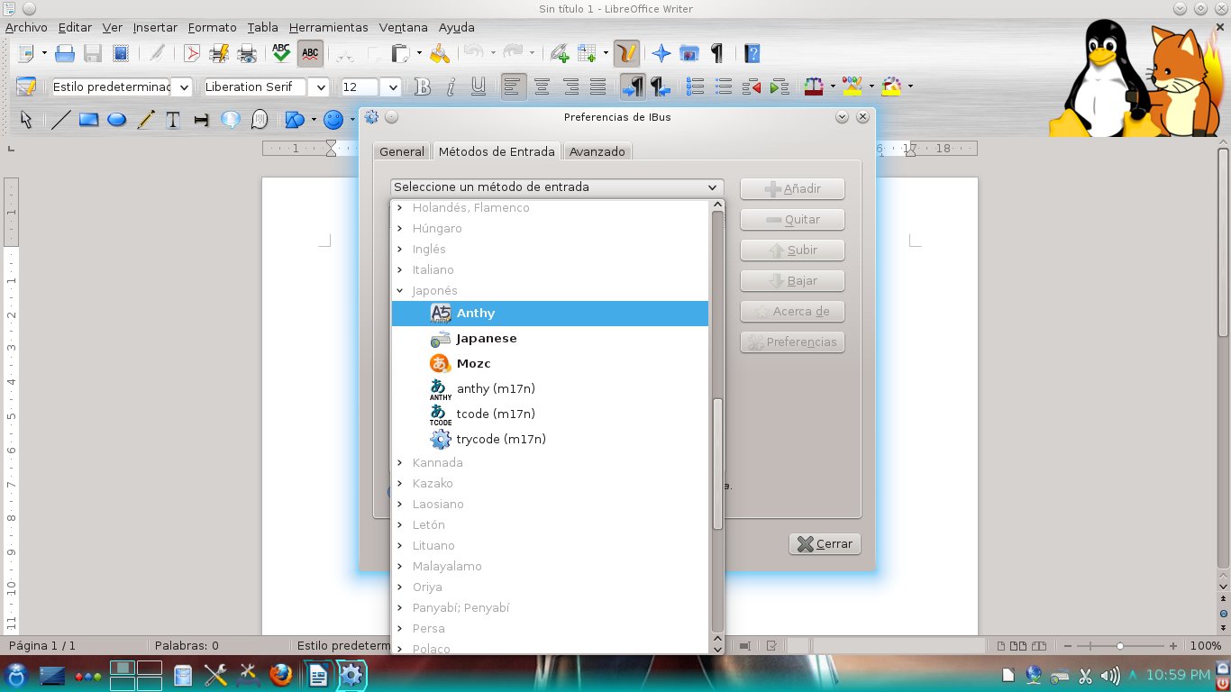Switch to the General tab in IBus preferences
The width and height of the screenshot is (1231, 692).
[402, 151]
